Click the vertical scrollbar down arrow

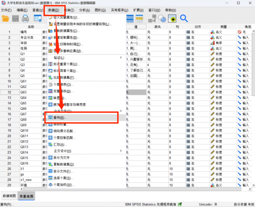pos(253,185)
